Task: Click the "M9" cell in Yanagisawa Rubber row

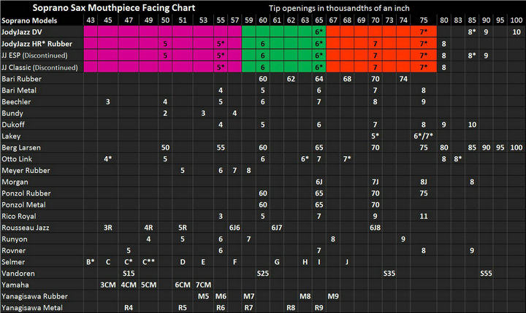Action: tap(333, 296)
